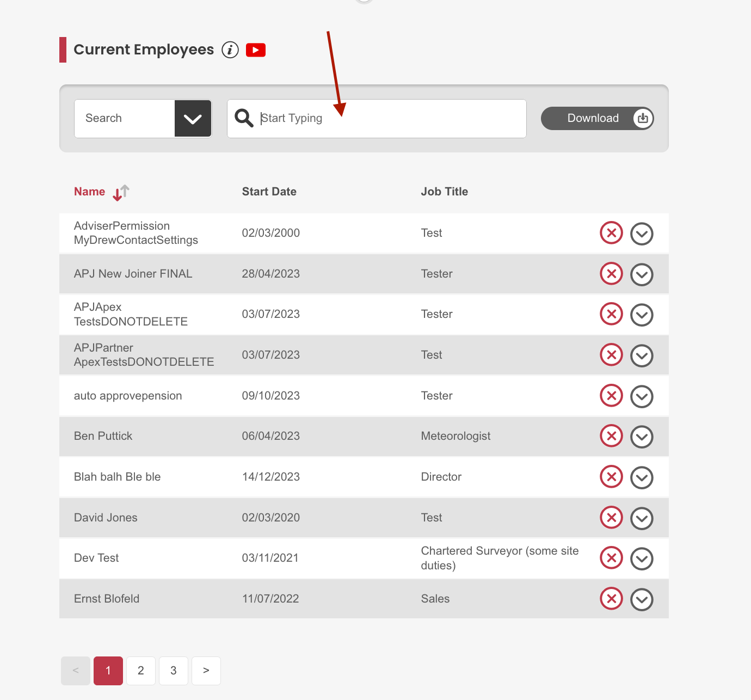The width and height of the screenshot is (751, 700).
Task: Click the Start Date column header
Action: (x=269, y=192)
